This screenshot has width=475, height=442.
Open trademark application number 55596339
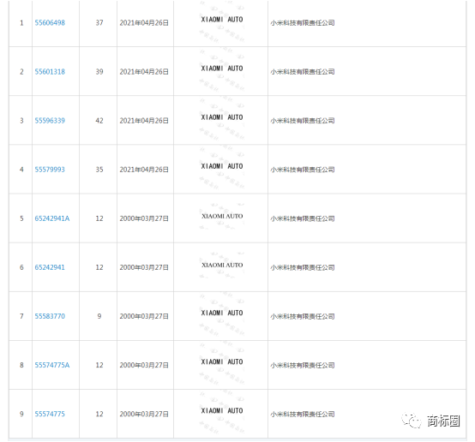50,121
